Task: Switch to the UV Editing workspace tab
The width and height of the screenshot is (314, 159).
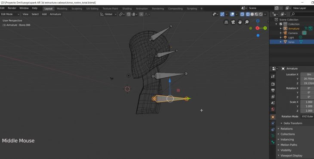Action: coord(92,9)
